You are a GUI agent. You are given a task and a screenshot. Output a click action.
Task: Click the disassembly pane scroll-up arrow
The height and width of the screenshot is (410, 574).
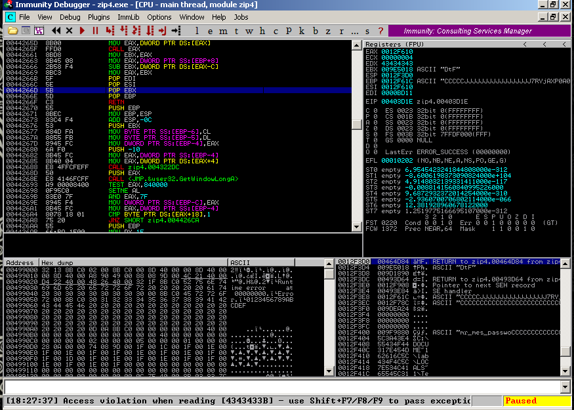357,45
